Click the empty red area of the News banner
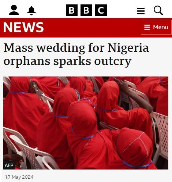 pos(91,28)
